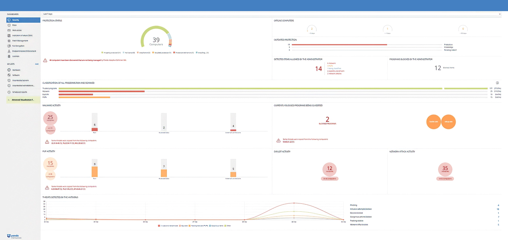Click the 12 exploit incidents circle
The image size is (508, 240).
pos(329,169)
